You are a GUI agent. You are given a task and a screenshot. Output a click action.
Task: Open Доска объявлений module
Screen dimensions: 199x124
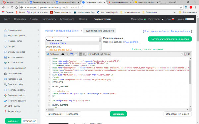(x=17, y=68)
